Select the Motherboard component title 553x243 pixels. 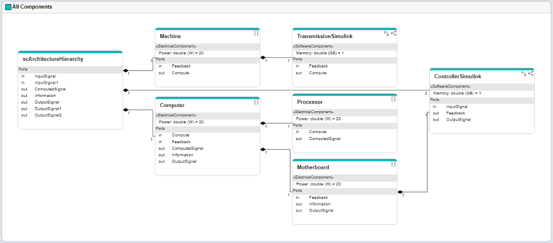click(x=313, y=167)
